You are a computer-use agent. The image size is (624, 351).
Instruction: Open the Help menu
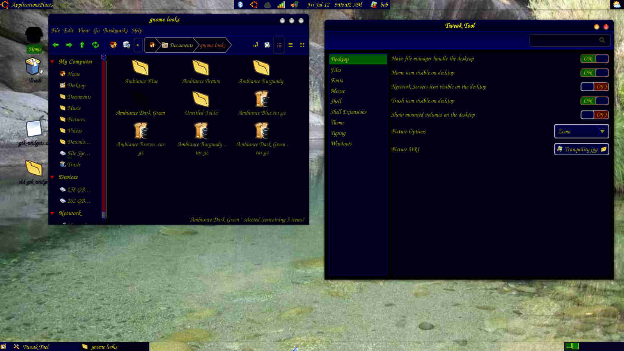click(x=137, y=30)
